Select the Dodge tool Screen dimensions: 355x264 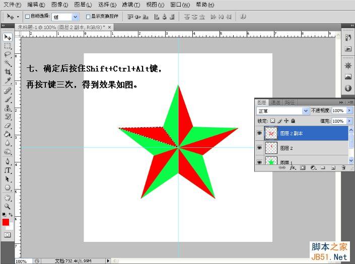coord(8,152)
